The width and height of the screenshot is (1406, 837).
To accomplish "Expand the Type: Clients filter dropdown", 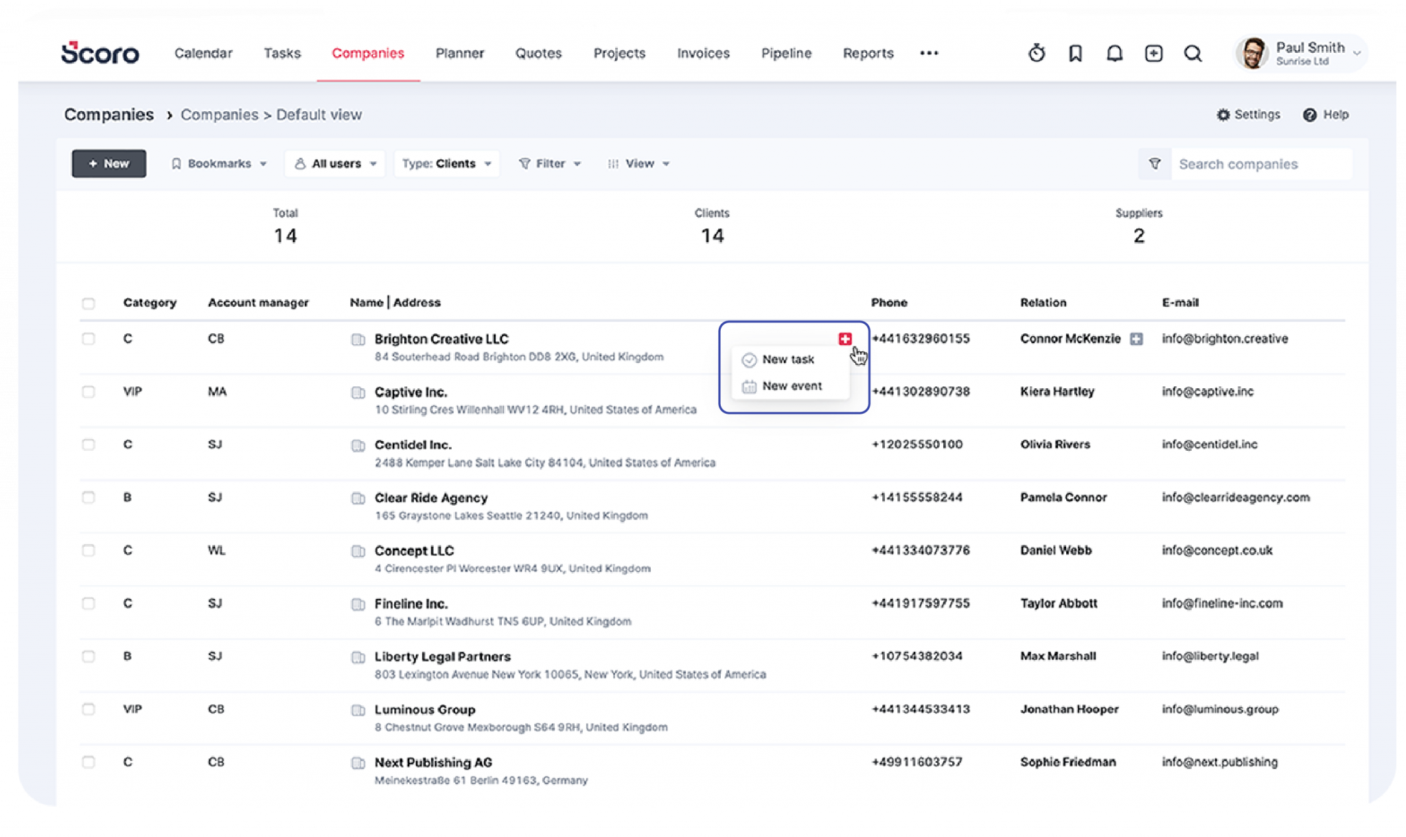I will [446, 163].
